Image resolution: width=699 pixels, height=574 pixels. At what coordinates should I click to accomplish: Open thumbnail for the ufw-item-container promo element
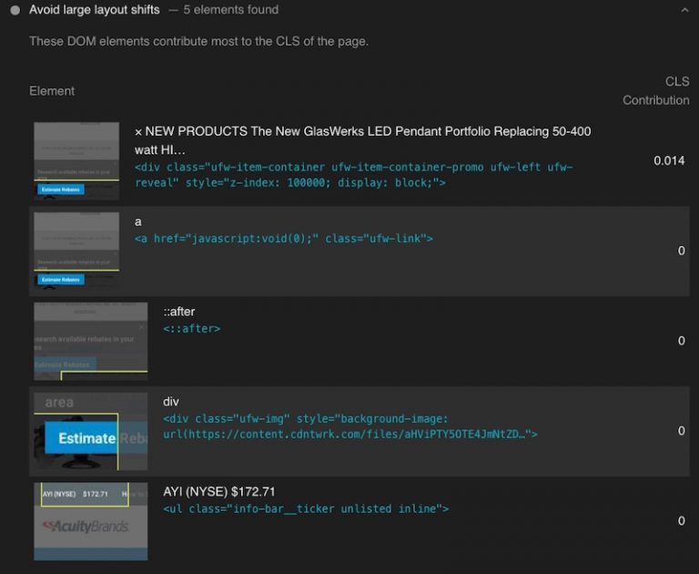(76, 161)
